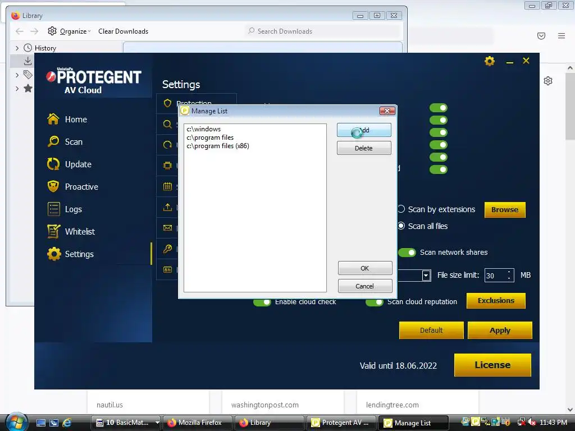Click the Apply button
Image resolution: width=575 pixels, height=431 pixels.
click(499, 330)
